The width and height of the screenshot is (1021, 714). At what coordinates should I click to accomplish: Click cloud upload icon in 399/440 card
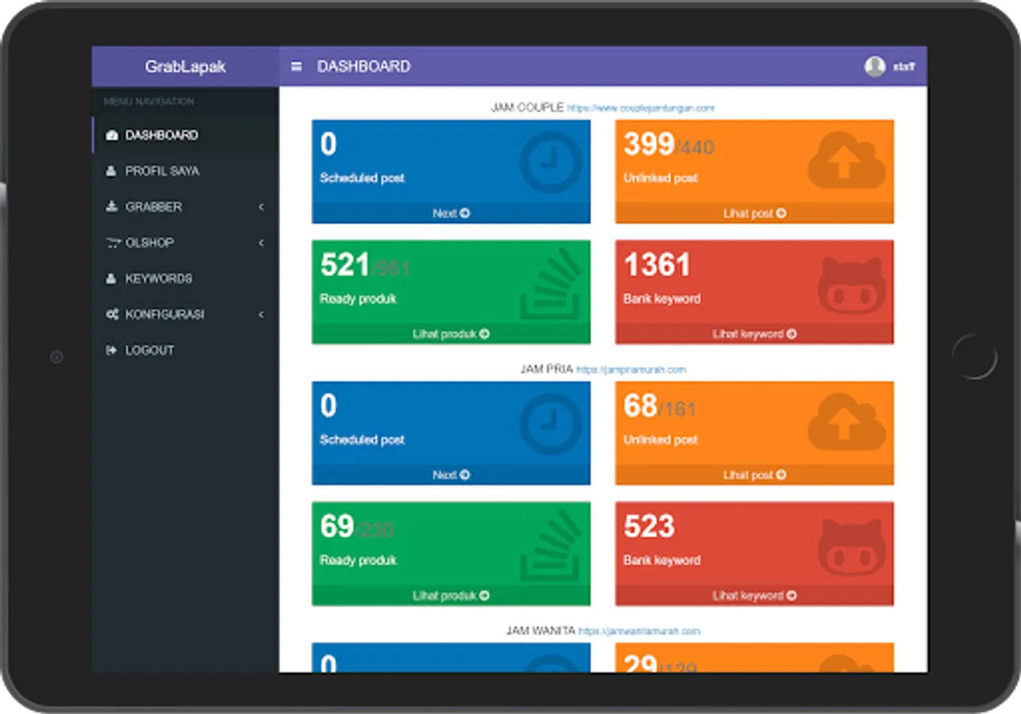click(846, 162)
